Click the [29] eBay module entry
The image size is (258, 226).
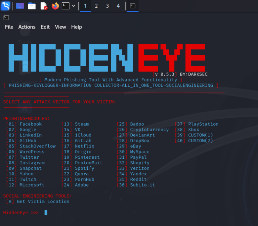(129, 146)
